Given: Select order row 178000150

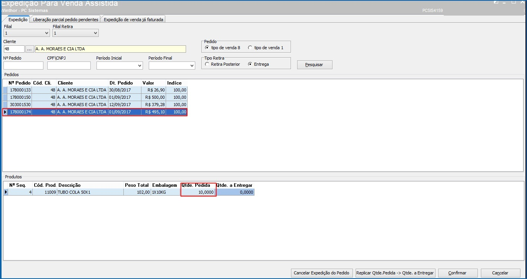Looking at the screenshot, I should click(95, 97).
